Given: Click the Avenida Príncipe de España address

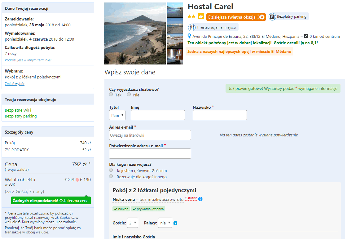Looking at the screenshot, I should (246, 36).
